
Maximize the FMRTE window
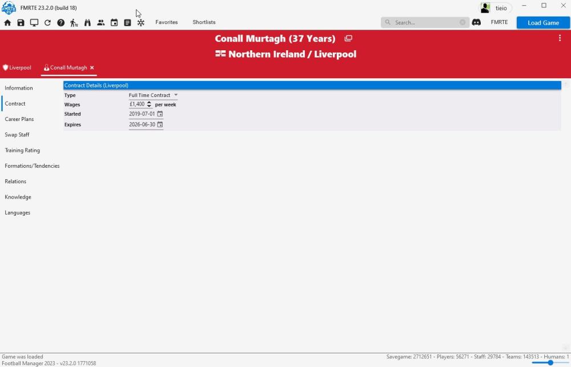[x=544, y=6]
